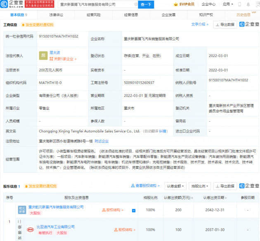Viewport: 260px width, 241px height.
Task: Switch to the 历史信息 tab
Action: pyautogui.click(x=243, y=15)
